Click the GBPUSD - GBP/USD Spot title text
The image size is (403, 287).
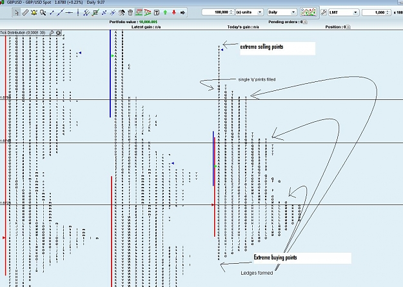pos(30,2)
